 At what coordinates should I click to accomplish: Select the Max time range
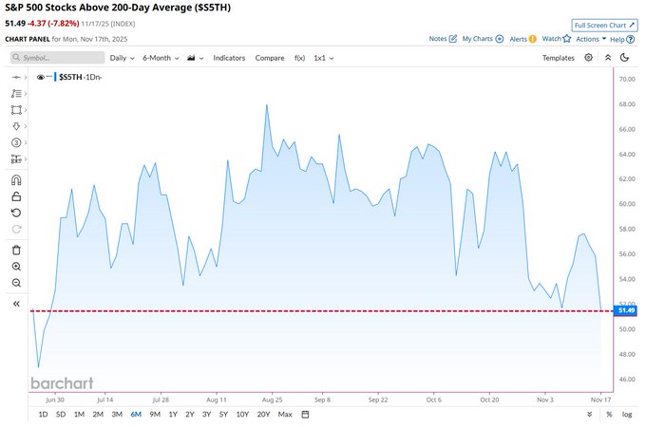285,415
